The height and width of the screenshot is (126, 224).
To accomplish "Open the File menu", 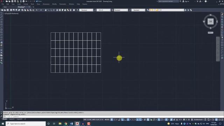I will 3,4.
